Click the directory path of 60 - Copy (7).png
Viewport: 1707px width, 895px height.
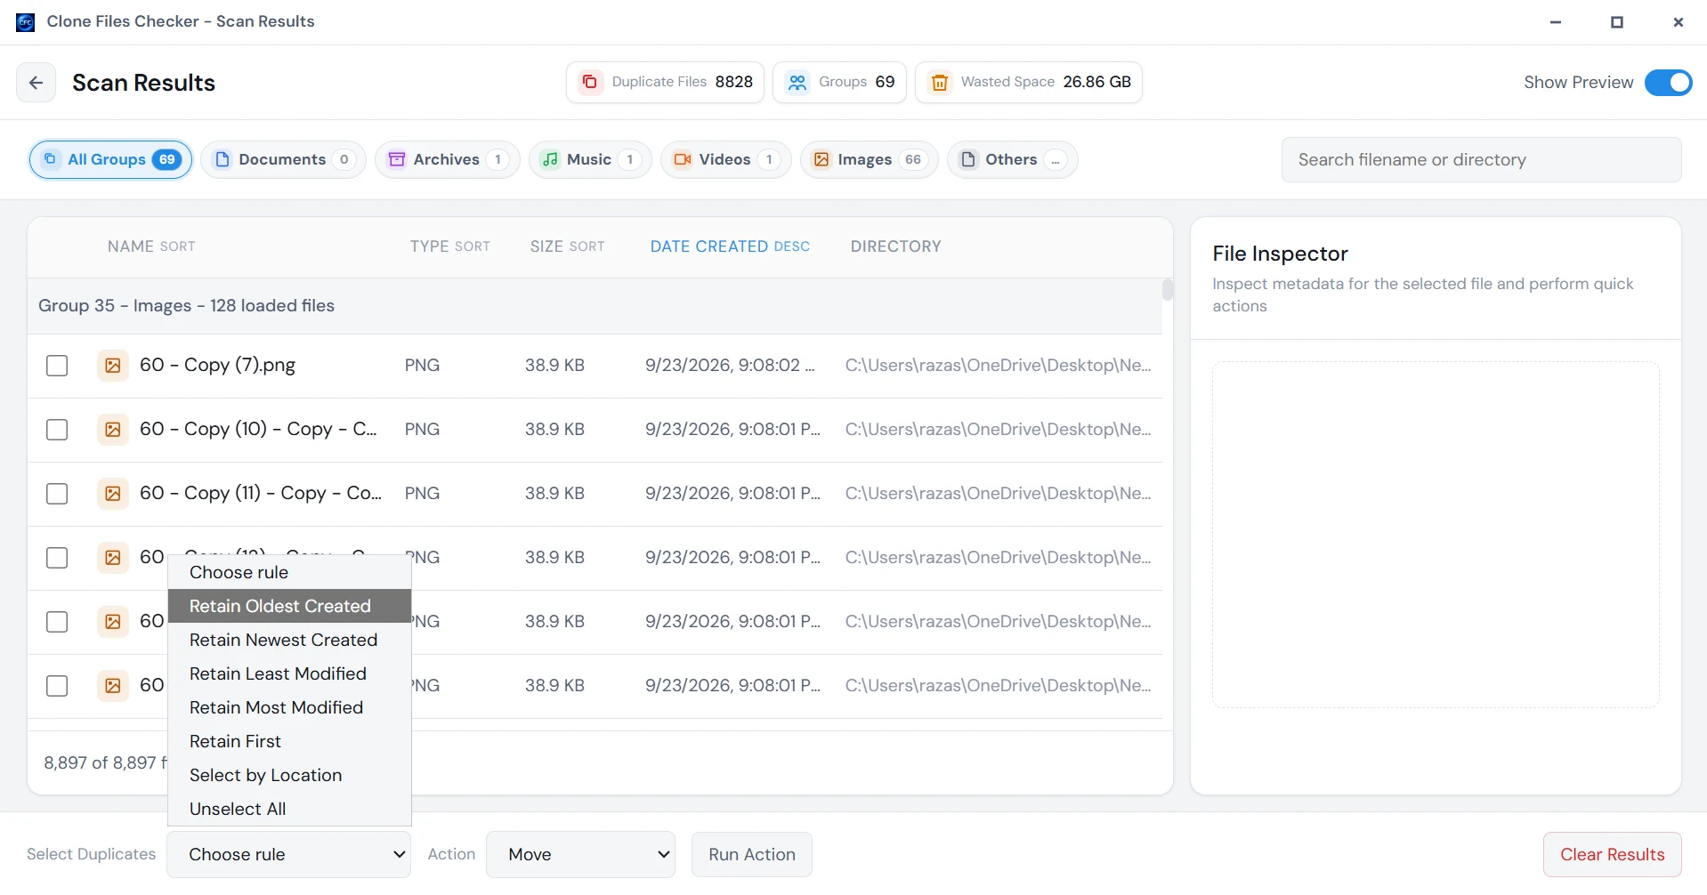[x=998, y=365]
